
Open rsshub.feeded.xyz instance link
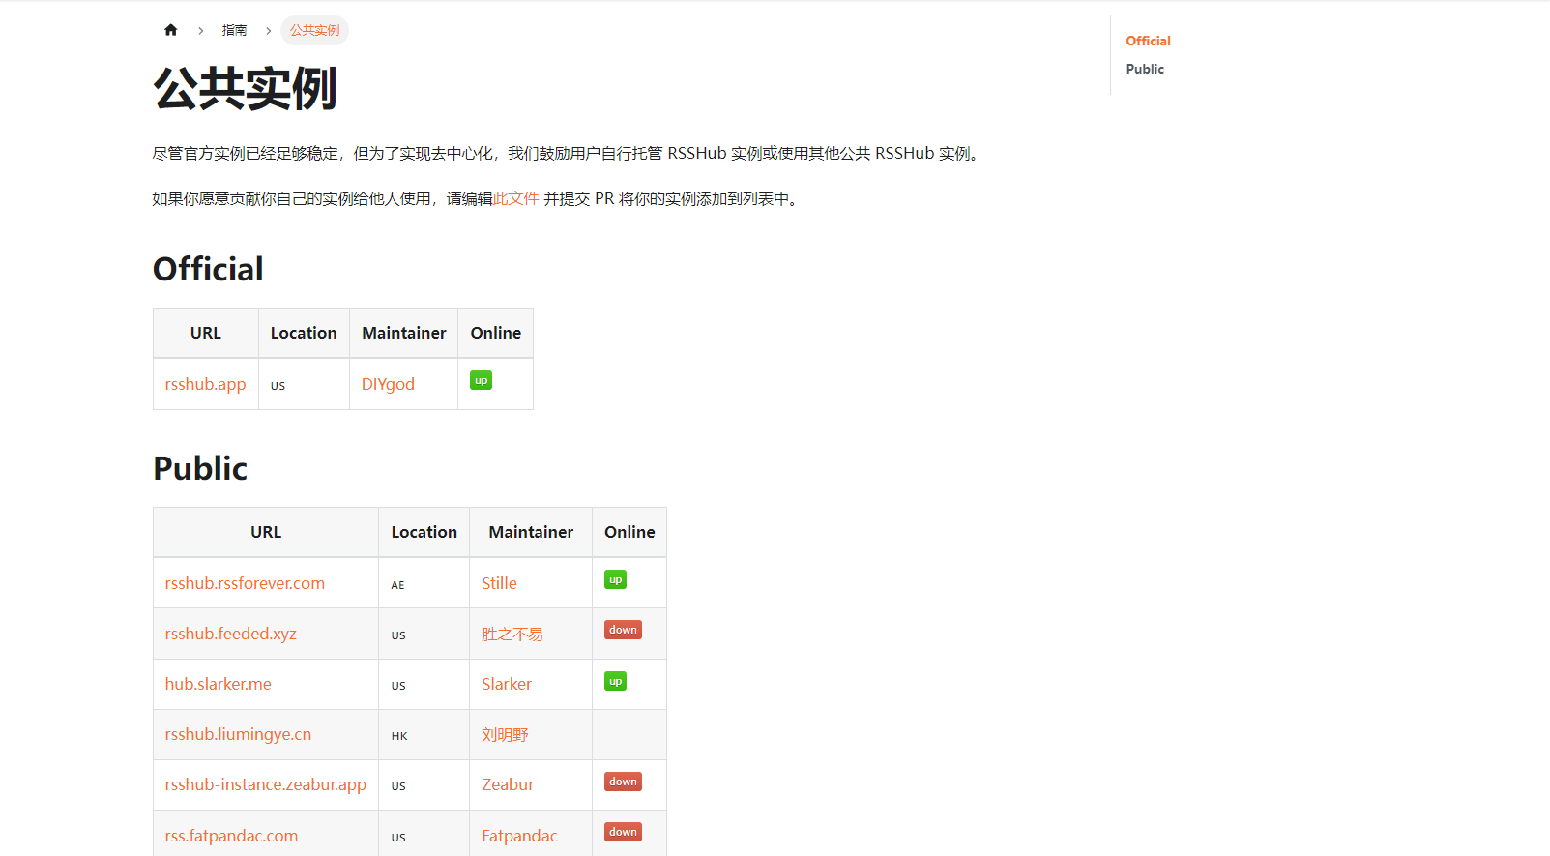click(230, 634)
